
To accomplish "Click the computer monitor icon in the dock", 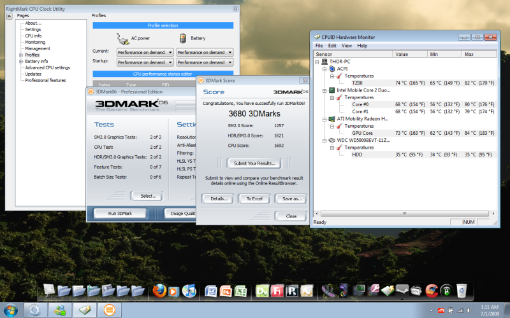I will pyautogui.click(x=358, y=291).
